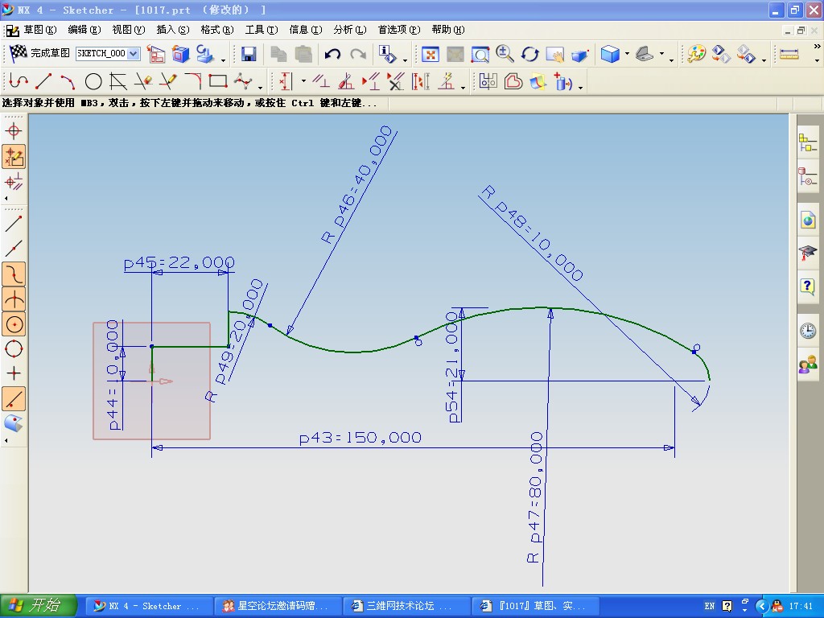
Task: Click the Fit view icon
Action: coord(430,54)
